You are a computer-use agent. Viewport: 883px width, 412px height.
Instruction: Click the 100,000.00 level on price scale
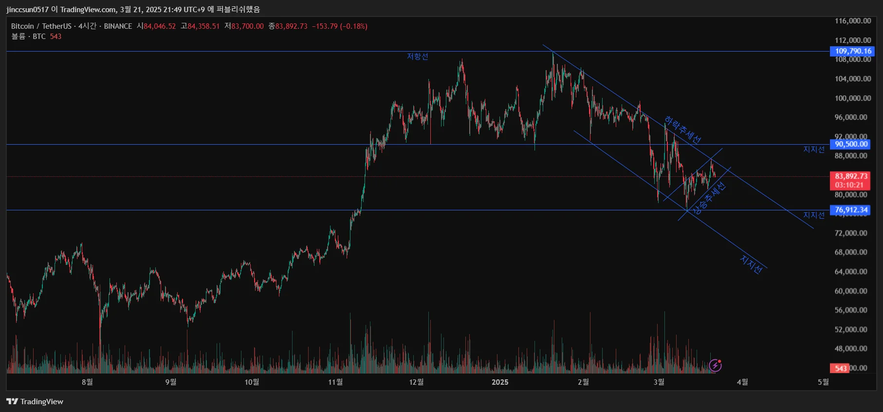[853, 98]
